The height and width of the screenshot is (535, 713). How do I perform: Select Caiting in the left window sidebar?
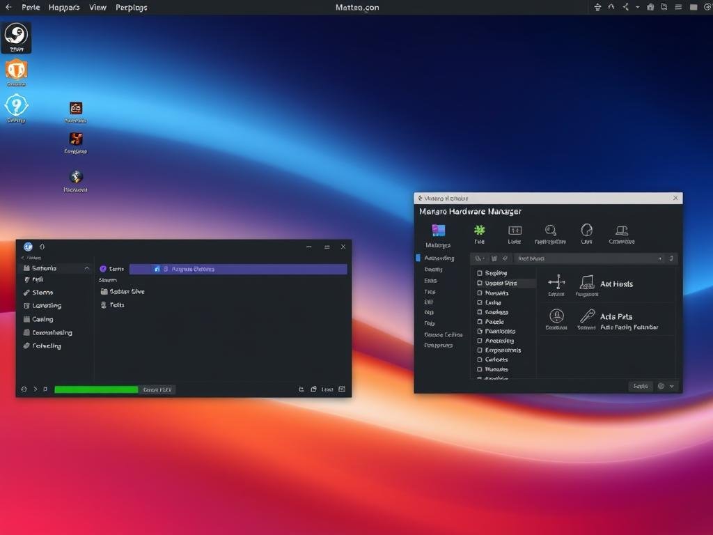pyautogui.click(x=38, y=319)
